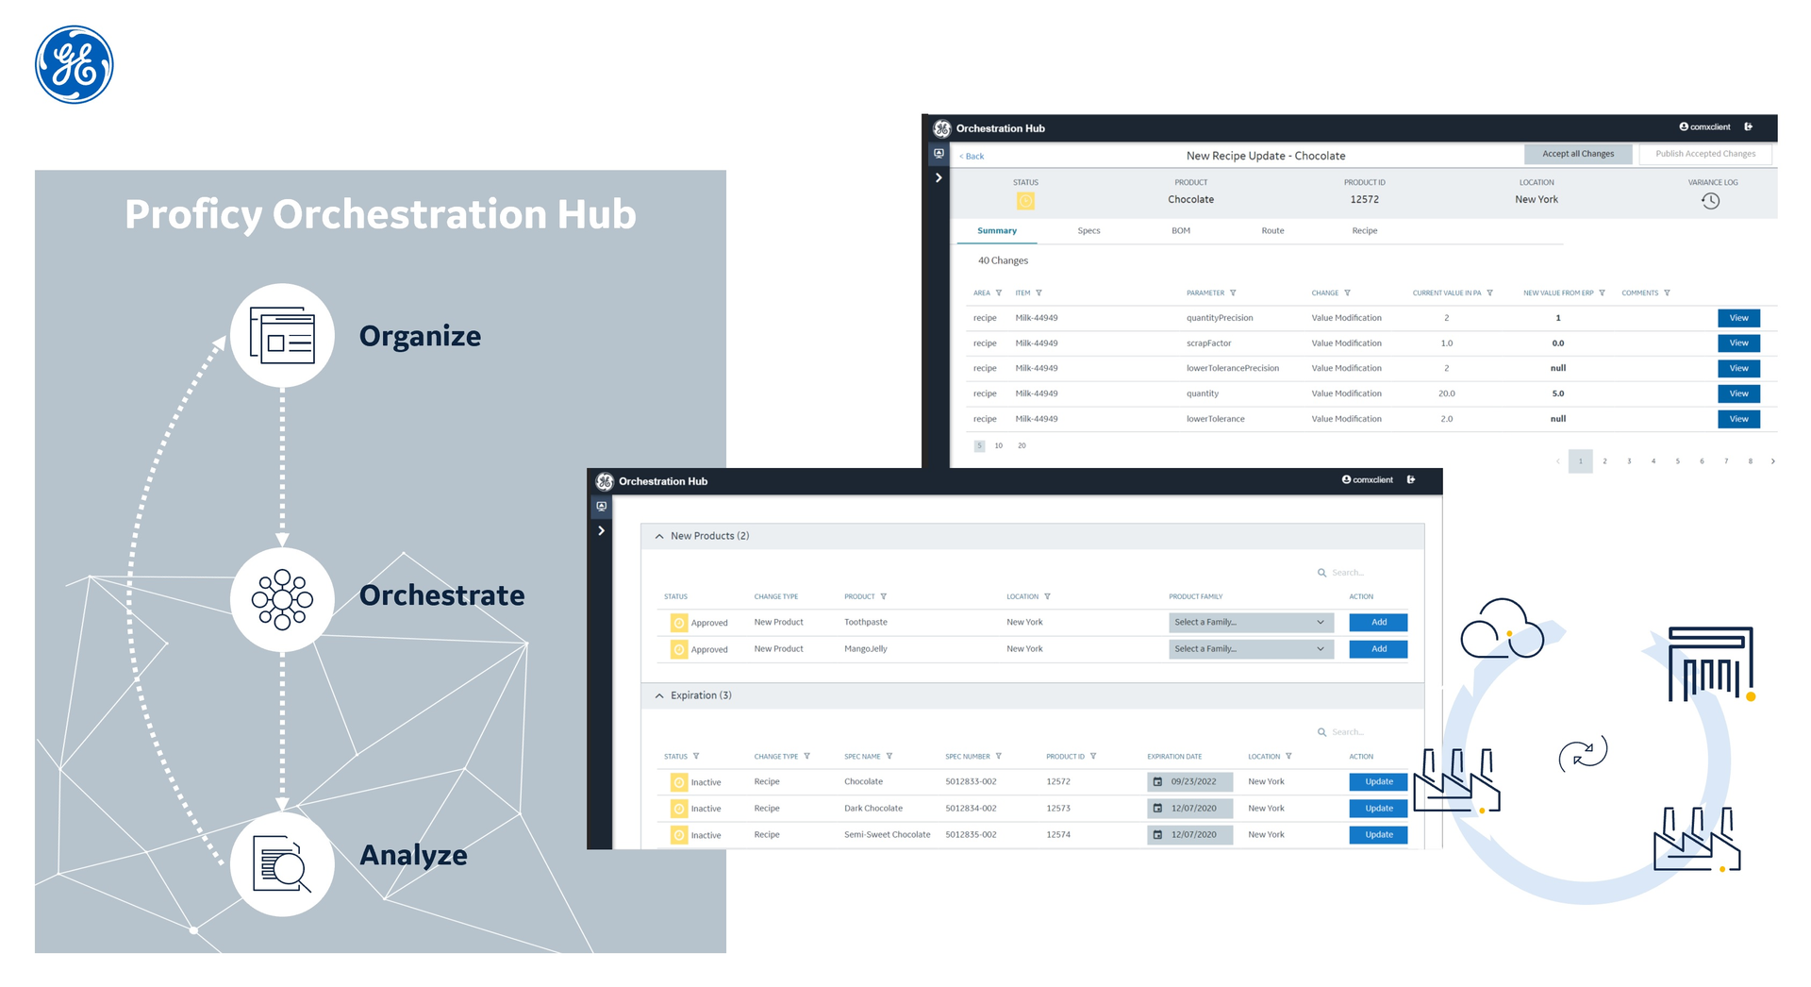Open the BOM tab

[x=1180, y=230]
